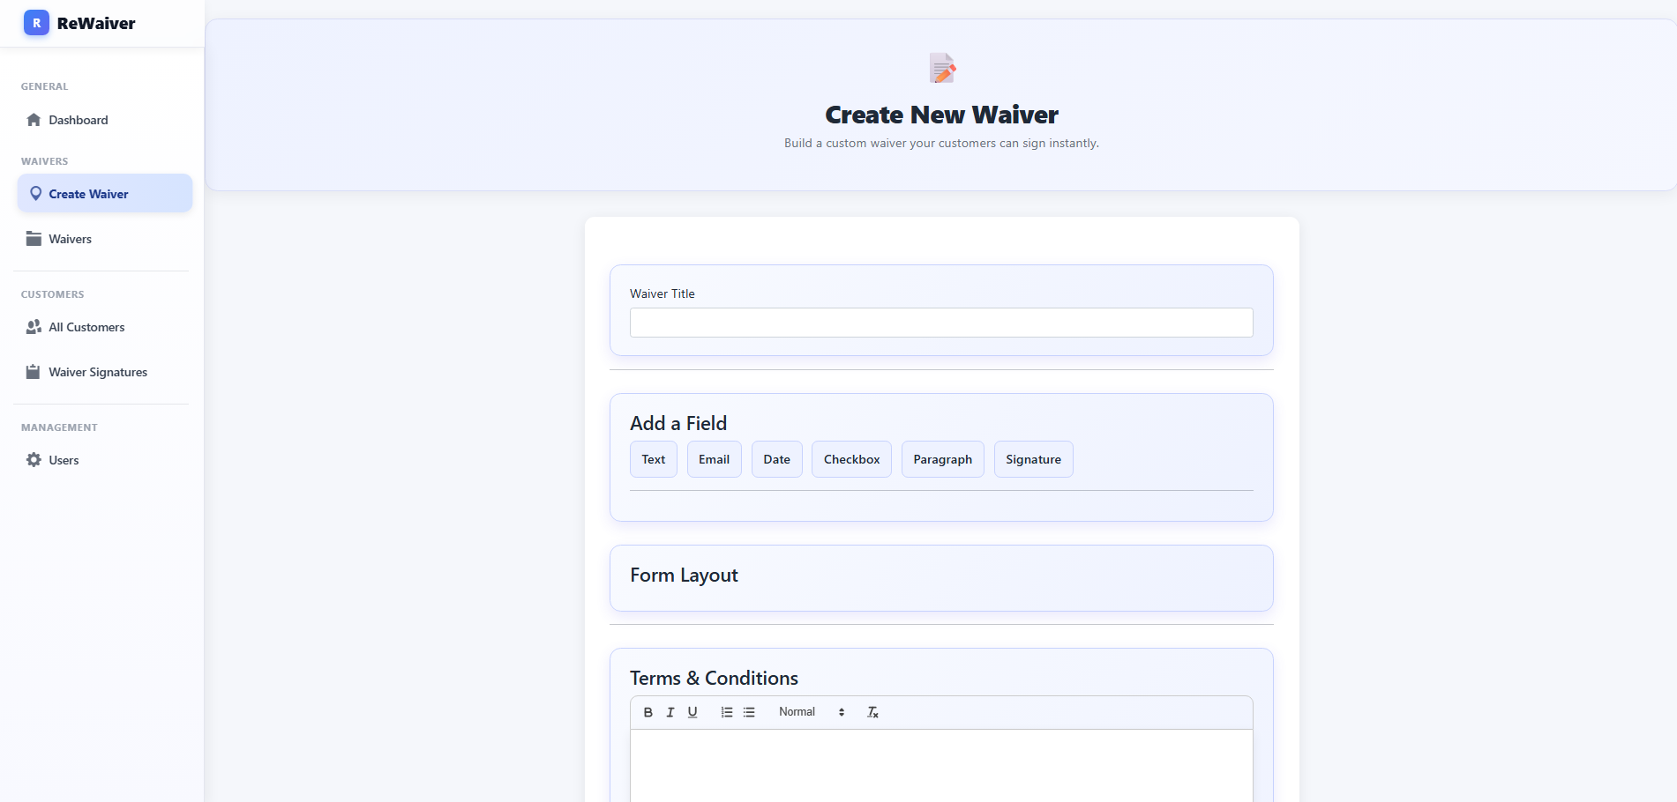Click the gear icon next to Users

[33, 459]
